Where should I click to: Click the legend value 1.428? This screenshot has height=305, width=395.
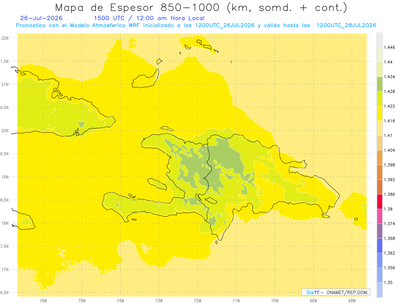[x=390, y=91]
